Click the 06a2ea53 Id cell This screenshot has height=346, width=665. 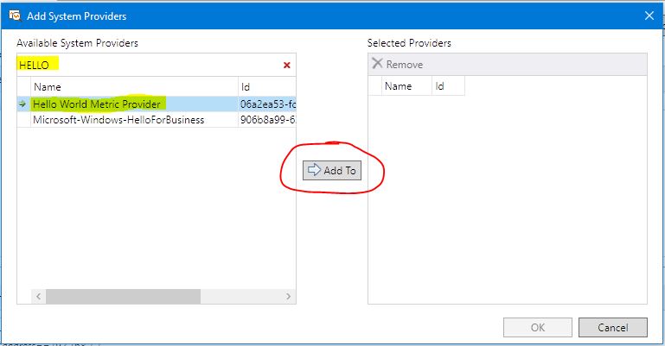tap(267, 104)
